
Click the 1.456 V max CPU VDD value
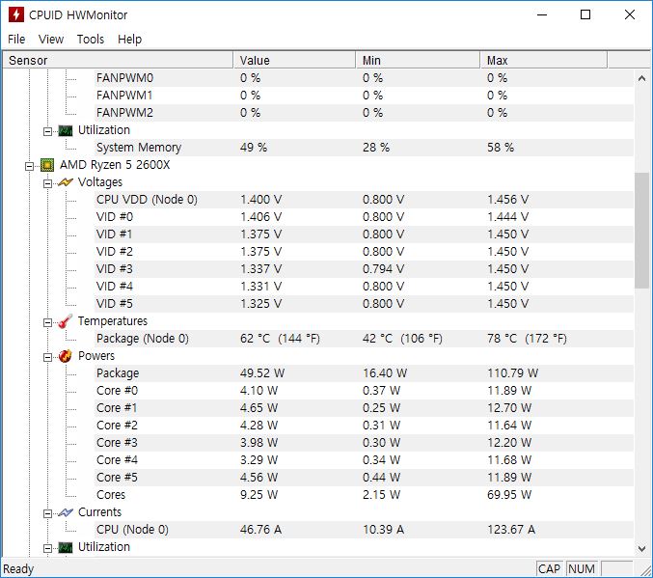pyautogui.click(x=507, y=200)
